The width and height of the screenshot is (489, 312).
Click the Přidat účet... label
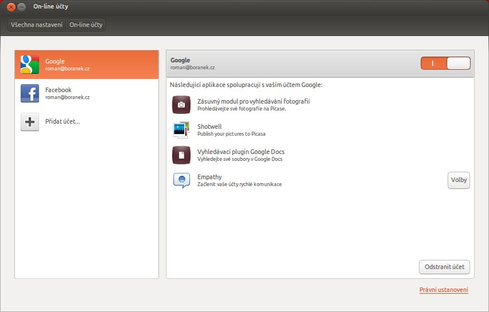tap(63, 121)
